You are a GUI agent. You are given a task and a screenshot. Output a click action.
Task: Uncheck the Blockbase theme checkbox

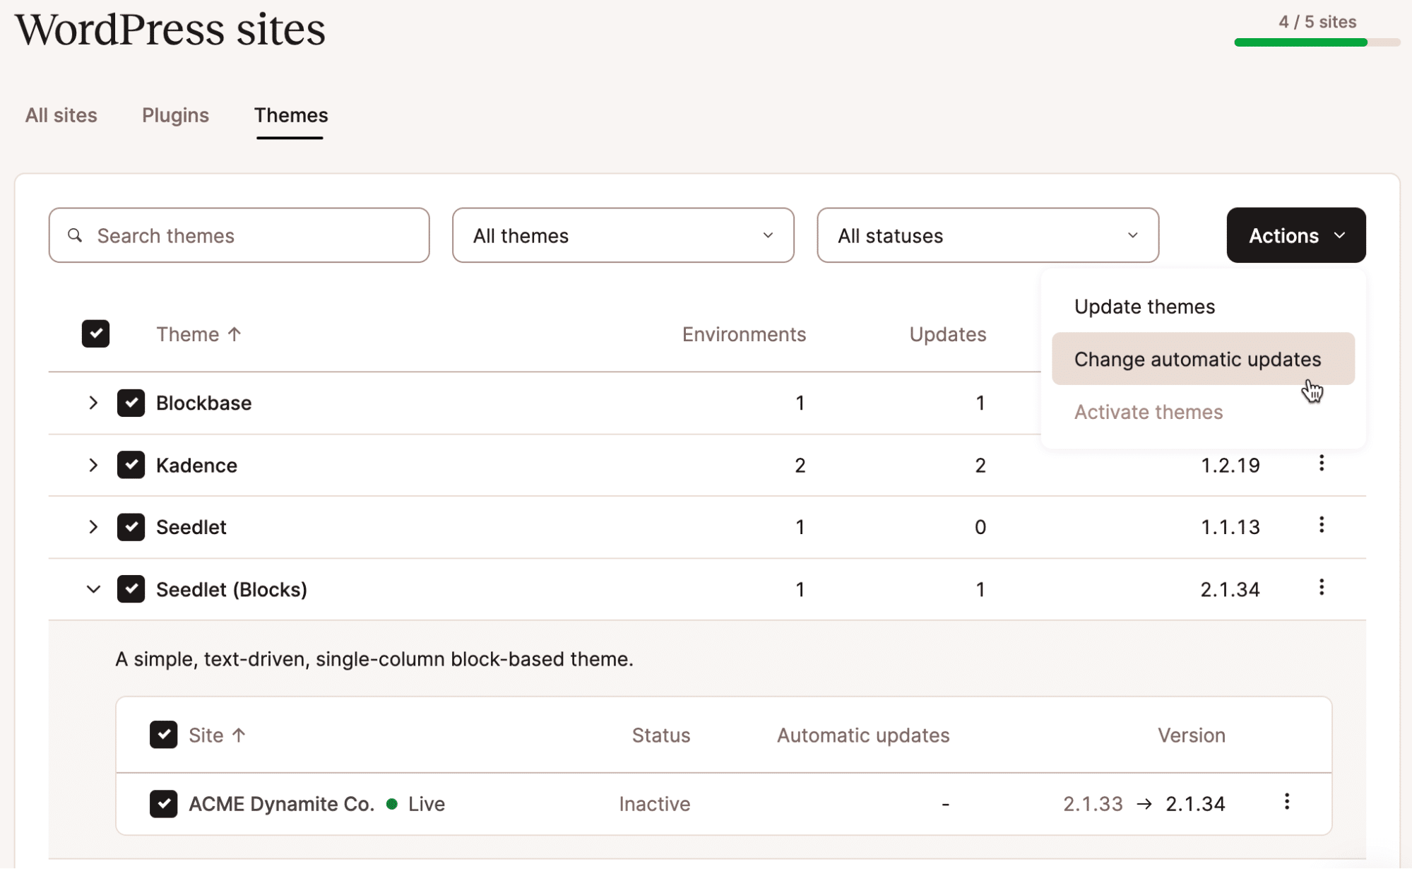click(x=131, y=403)
